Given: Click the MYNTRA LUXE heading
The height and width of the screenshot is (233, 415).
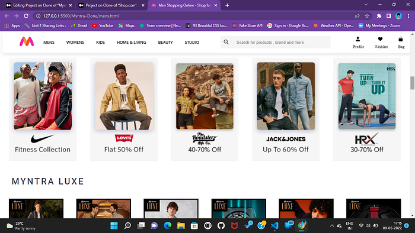Looking at the screenshot, I should 48,182.
